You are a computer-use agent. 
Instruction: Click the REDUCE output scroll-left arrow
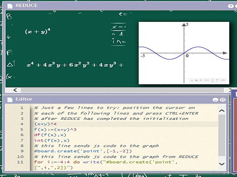15,90
